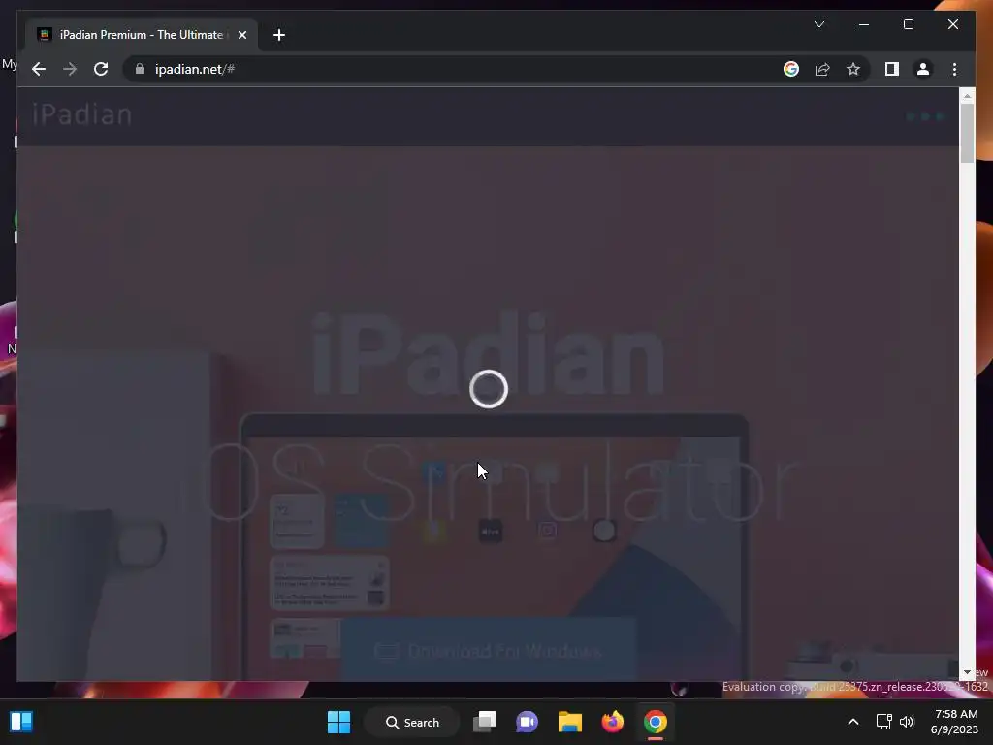Minimize the Chrome window
Viewport: 993px width, 745px height.
[864, 24]
